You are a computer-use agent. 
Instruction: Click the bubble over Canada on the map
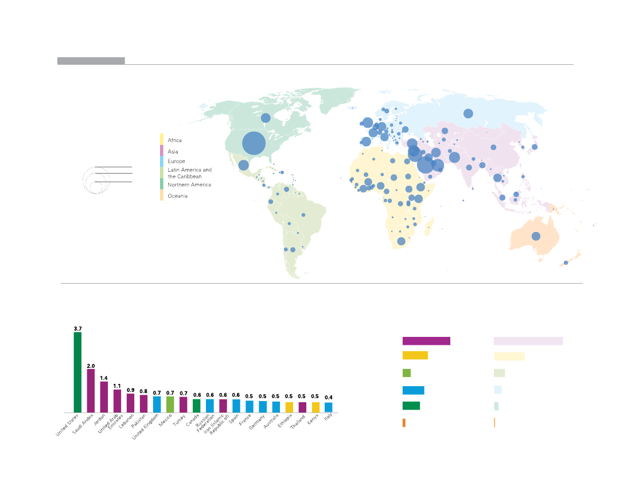(x=266, y=117)
